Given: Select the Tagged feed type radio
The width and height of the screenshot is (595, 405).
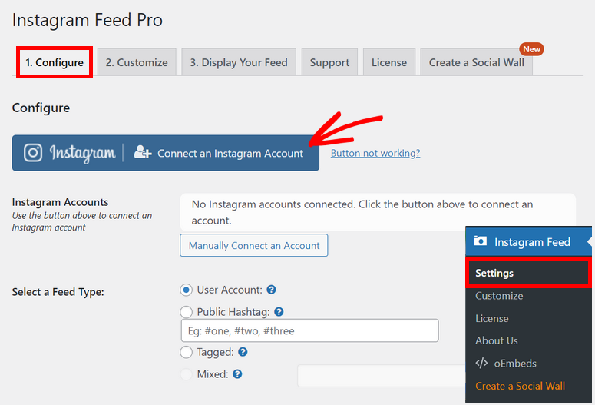Looking at the screenshot, I should 186,352.
